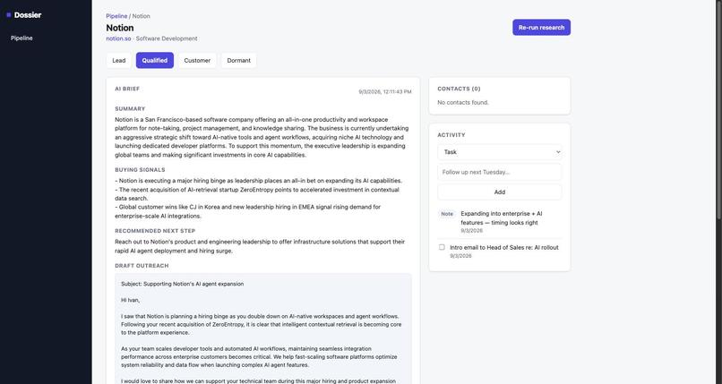This screenshot has width=722, height=384.
Task: Switch stage to Customer
Action: tap(197, 60)
